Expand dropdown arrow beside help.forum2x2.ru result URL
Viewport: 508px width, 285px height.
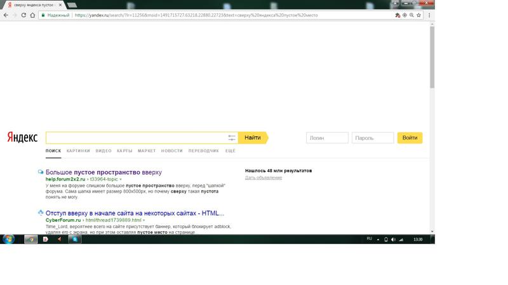pos(121,179)
